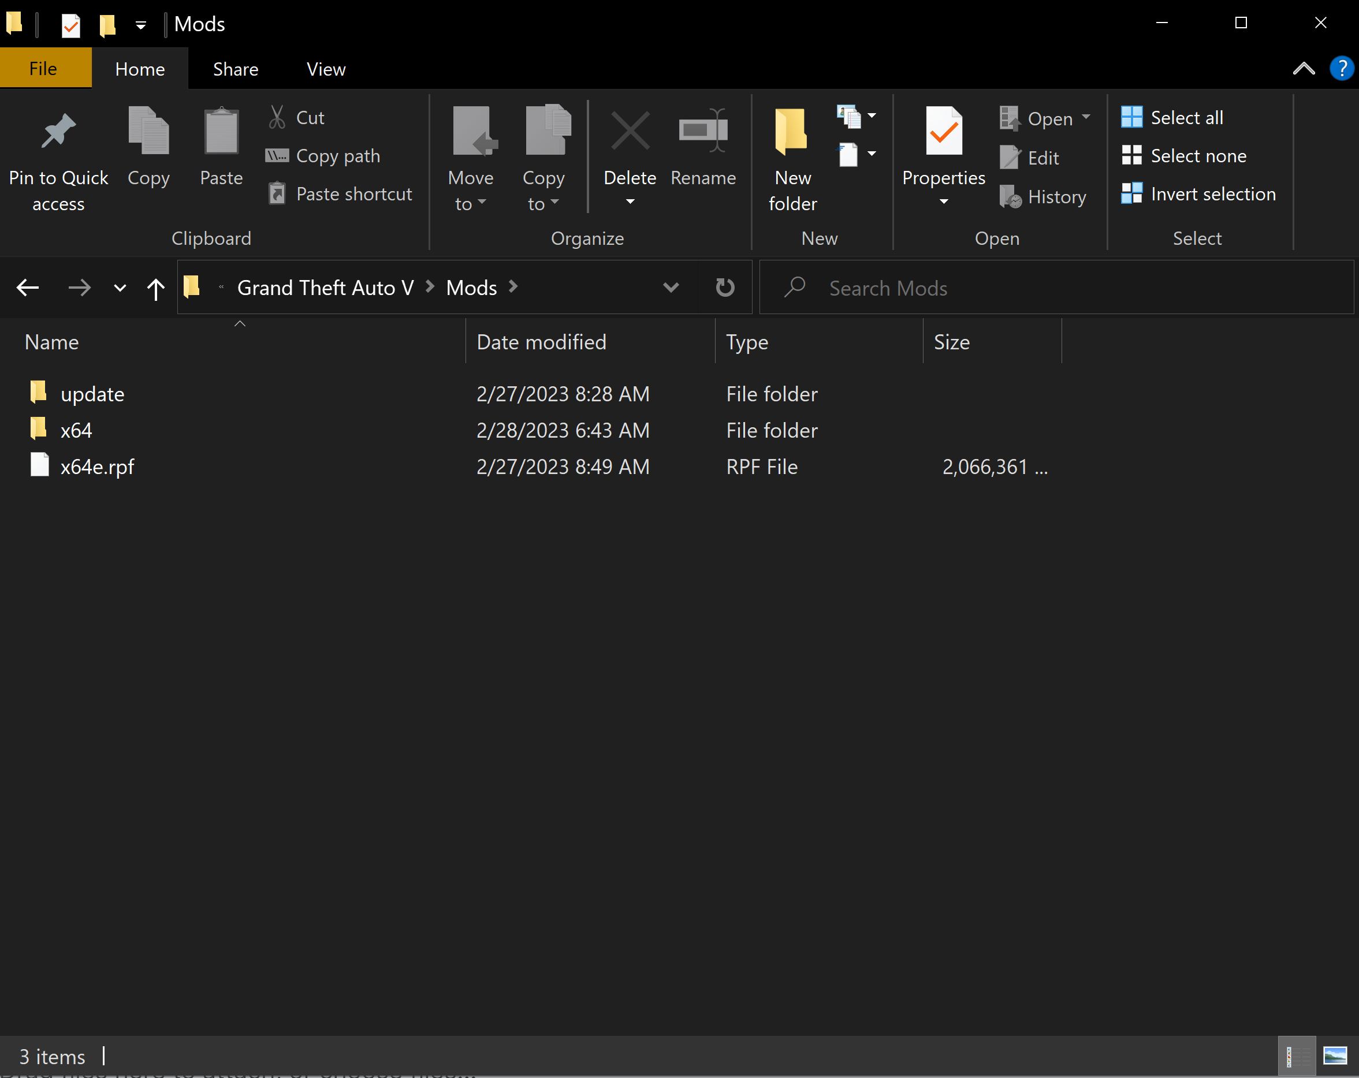1359x1078 pixels.
Task: Click Select none in ribbon
Action: [1198, 156]
